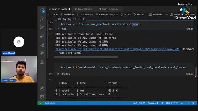Click the vertical editor scrollbar
Image resolution: width=198 pixels, height=111 pixels.
click(x=196, y=72)
